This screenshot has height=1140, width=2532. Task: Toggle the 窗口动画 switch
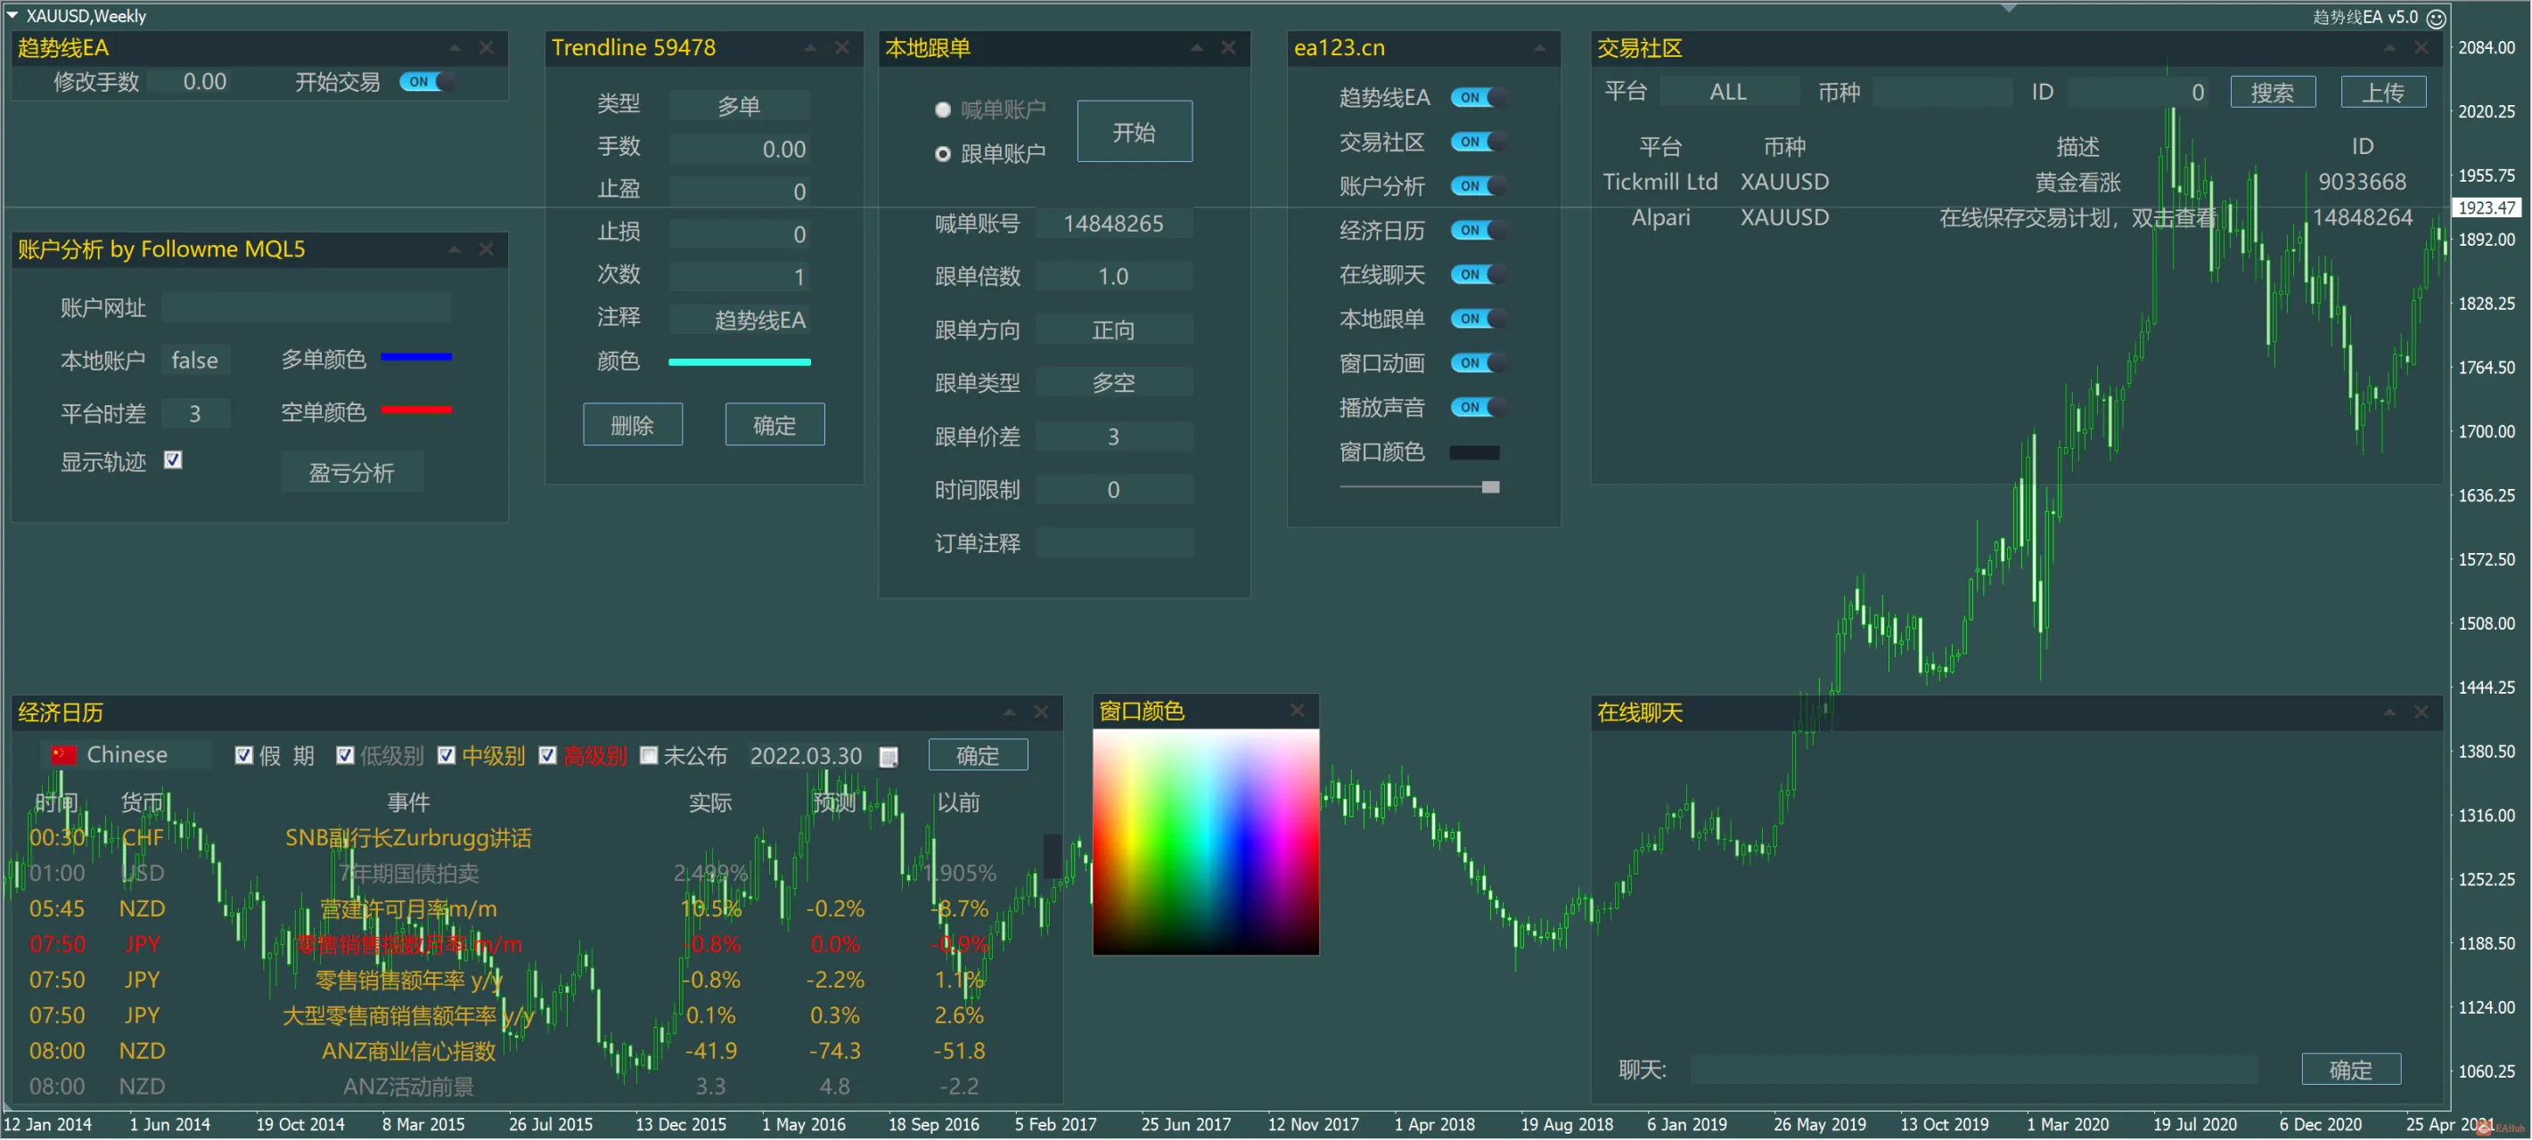(1478, 362)
